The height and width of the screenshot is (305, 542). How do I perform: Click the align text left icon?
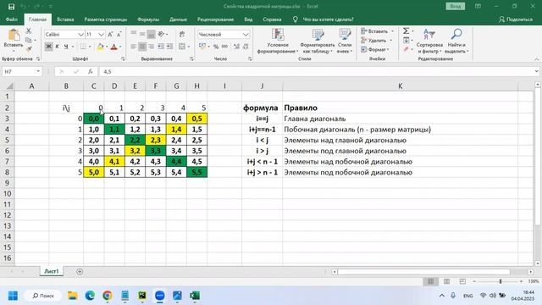click(x=134, y=47)
